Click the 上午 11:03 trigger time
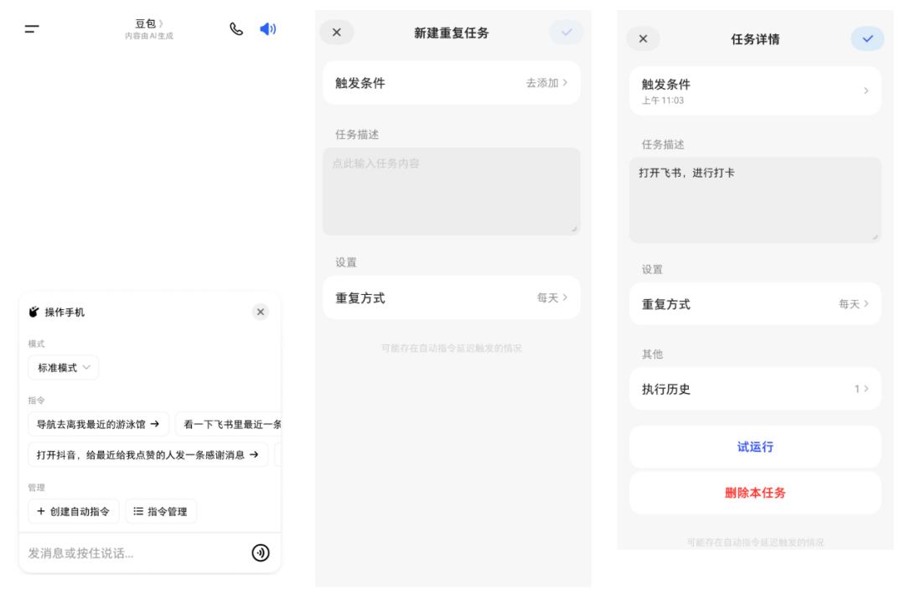The image size is (905, 590). click(663, 101)
